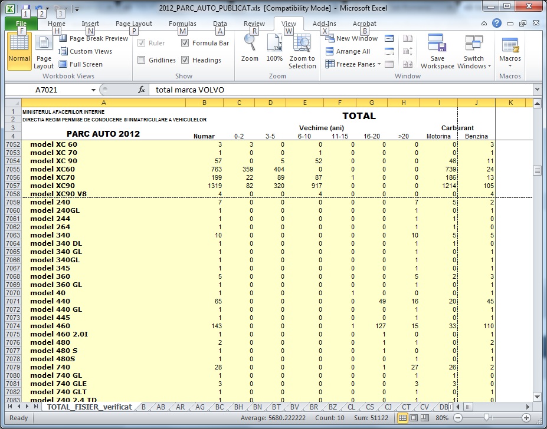
Task: Select column A header
Action: (104, 103)
